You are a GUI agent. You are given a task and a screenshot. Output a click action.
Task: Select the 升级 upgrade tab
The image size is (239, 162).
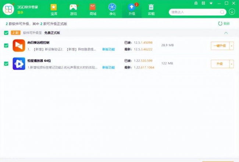[132, 10]
